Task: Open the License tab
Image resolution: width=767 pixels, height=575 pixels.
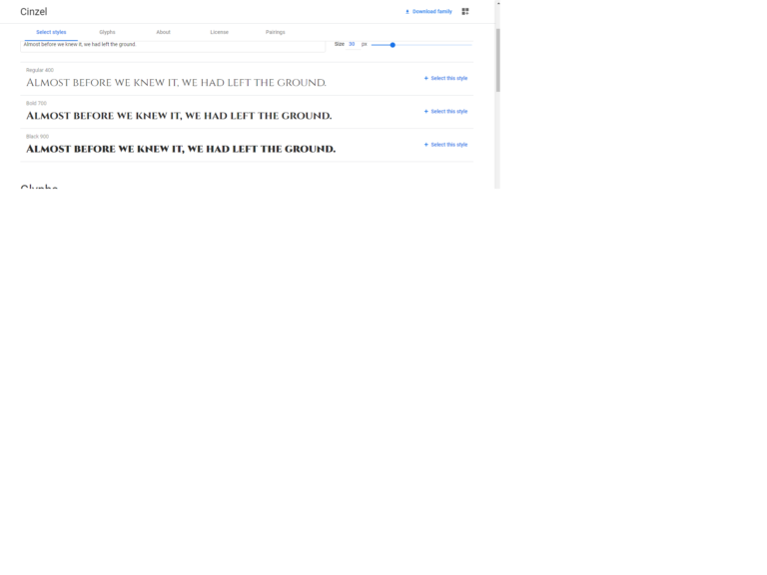Action: pos(219,32)
